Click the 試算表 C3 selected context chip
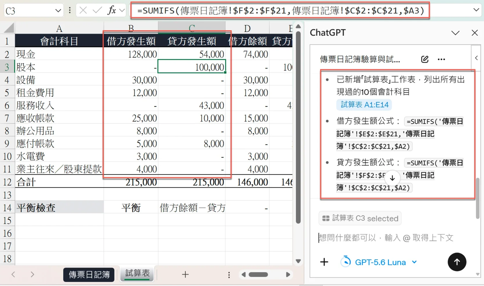 pos(360,218)
